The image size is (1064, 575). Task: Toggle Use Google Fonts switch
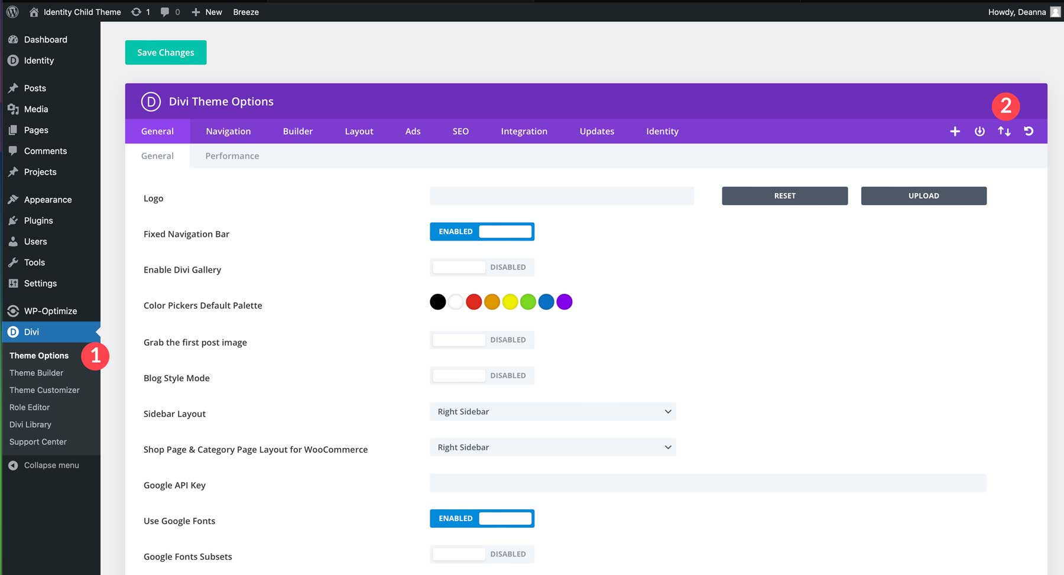(482, 518)
